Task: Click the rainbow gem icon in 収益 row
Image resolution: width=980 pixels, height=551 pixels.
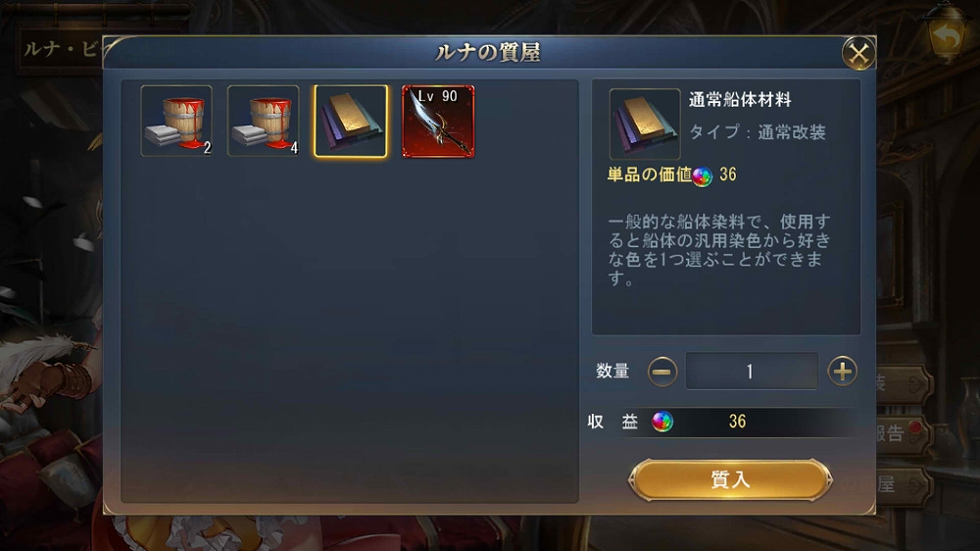Action: [x=662, y=422]
